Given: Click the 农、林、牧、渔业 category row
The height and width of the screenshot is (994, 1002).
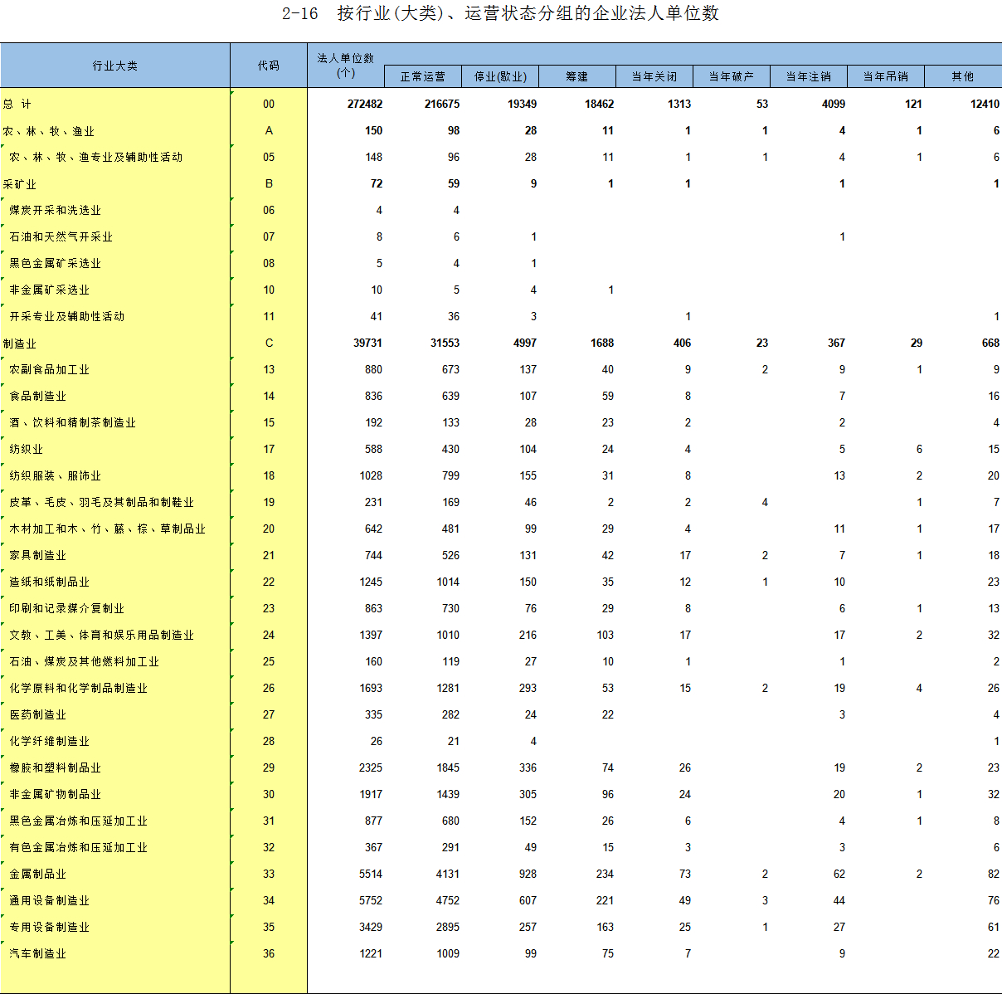Looking at the screenshot, I should pyautogui.click(x=49, y=131).
